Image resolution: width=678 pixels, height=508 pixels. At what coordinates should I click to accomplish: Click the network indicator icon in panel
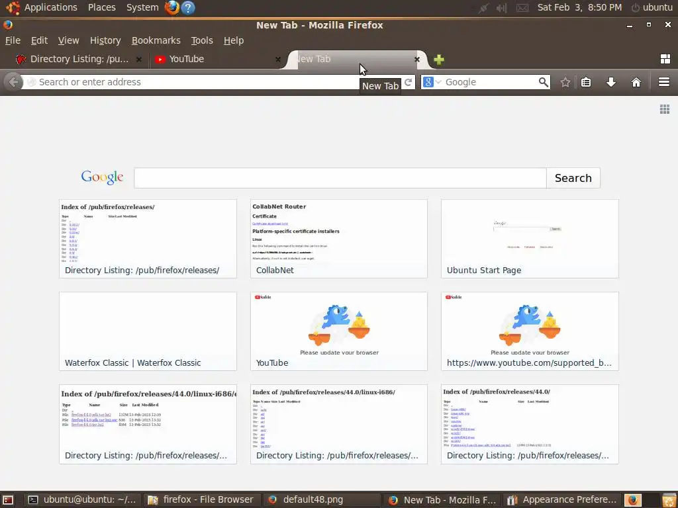(483, 8)
